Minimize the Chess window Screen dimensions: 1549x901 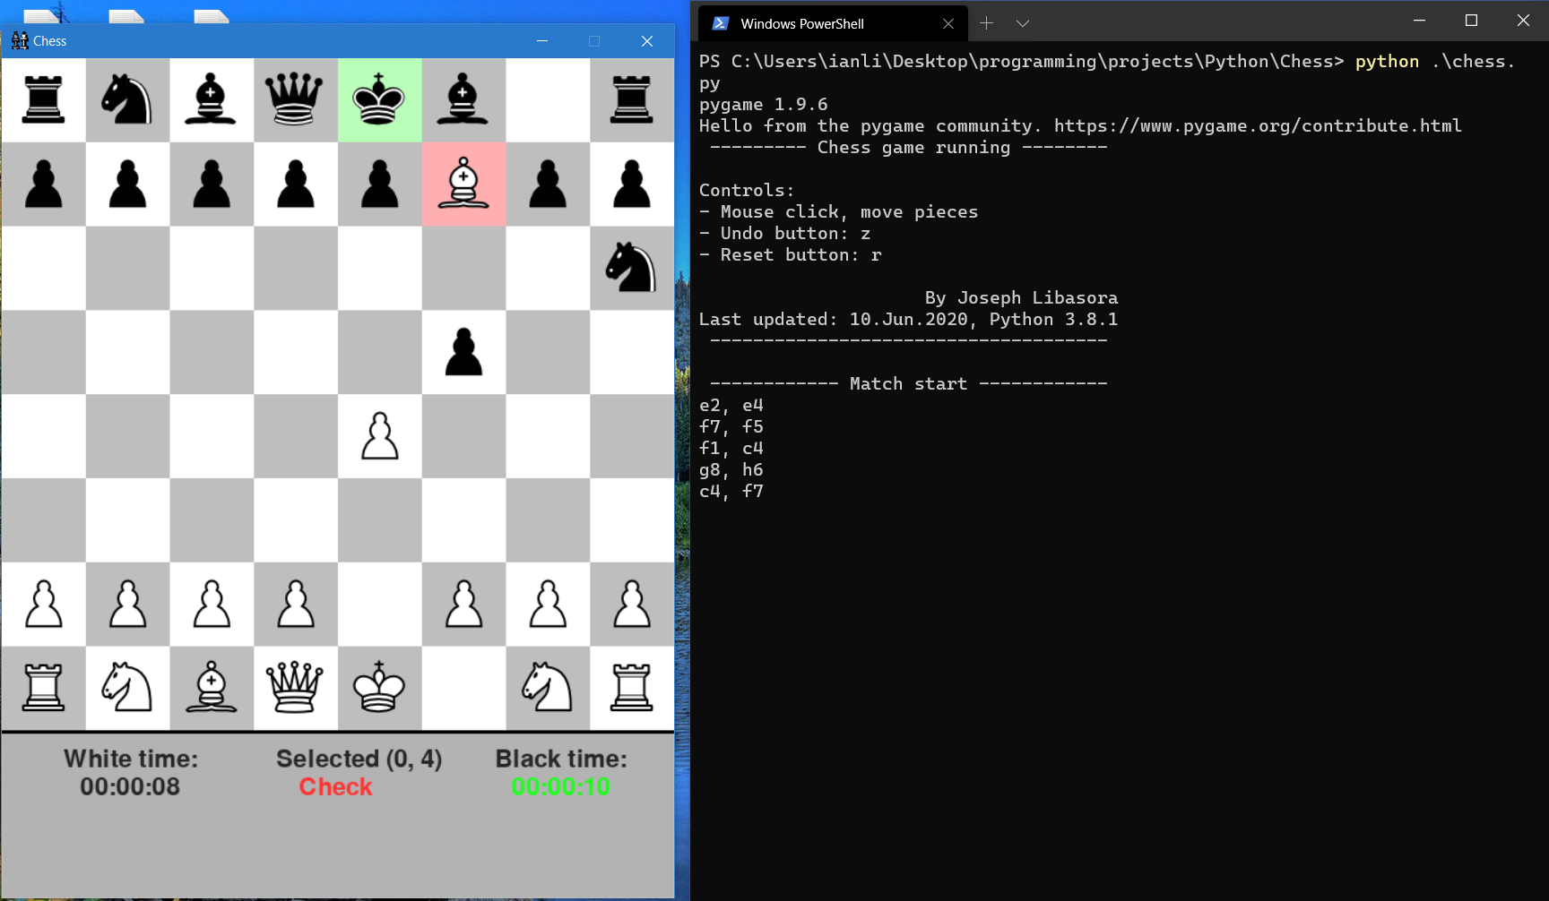542,41
